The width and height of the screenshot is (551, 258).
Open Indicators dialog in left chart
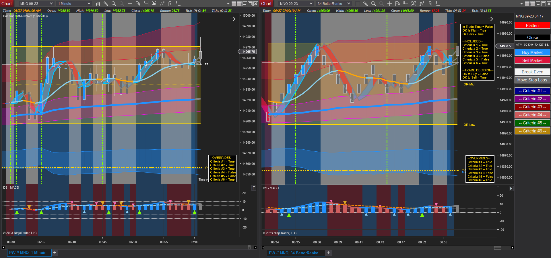[x=162, y=4]
